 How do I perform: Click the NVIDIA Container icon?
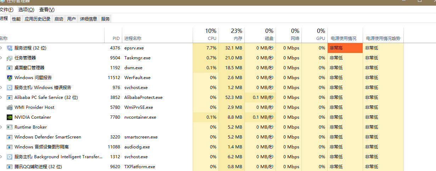tap(10, 117)
